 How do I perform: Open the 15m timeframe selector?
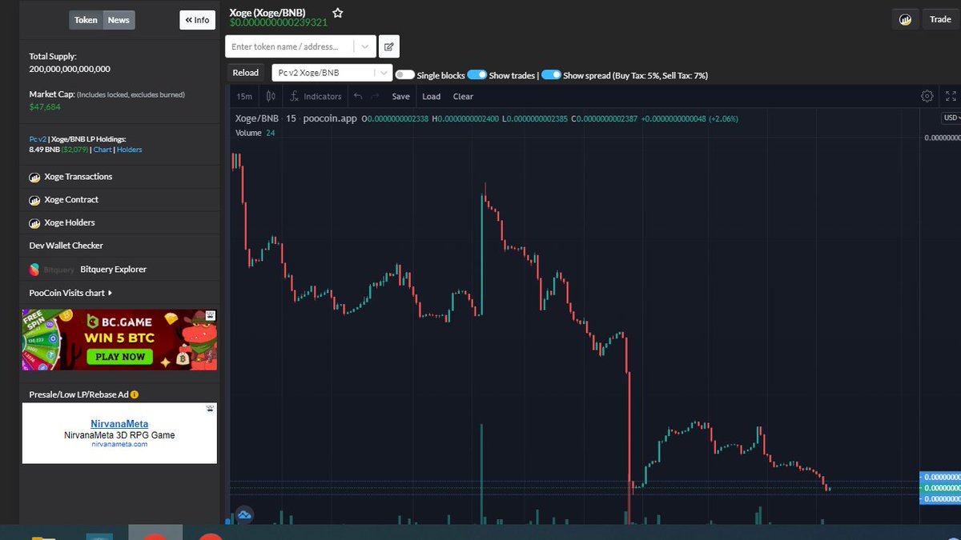click(244, 96)
